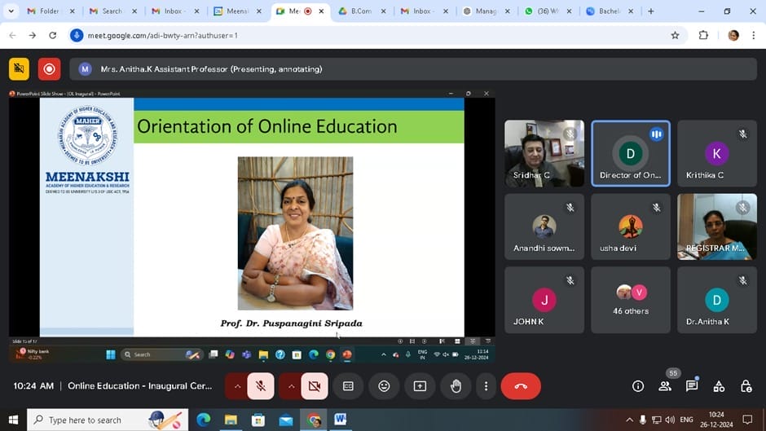
Task: Open the '46 others' participants tile
Action: point(630,300)
